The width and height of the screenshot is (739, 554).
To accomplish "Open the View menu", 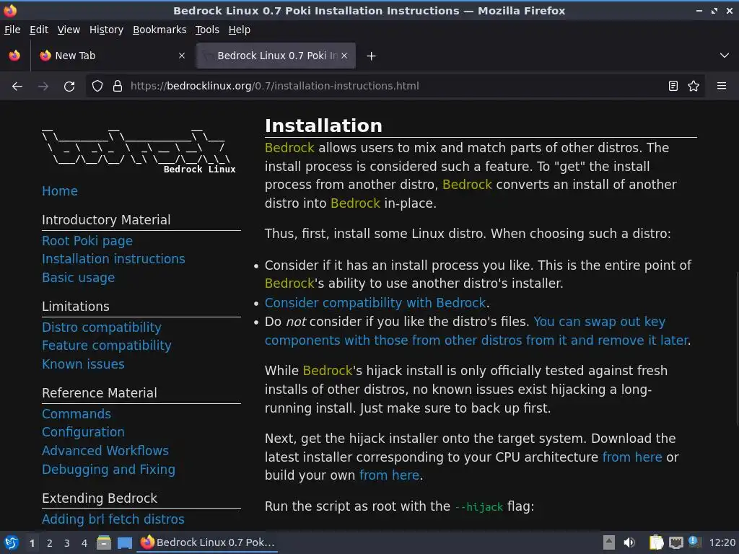I will [69, 30].
